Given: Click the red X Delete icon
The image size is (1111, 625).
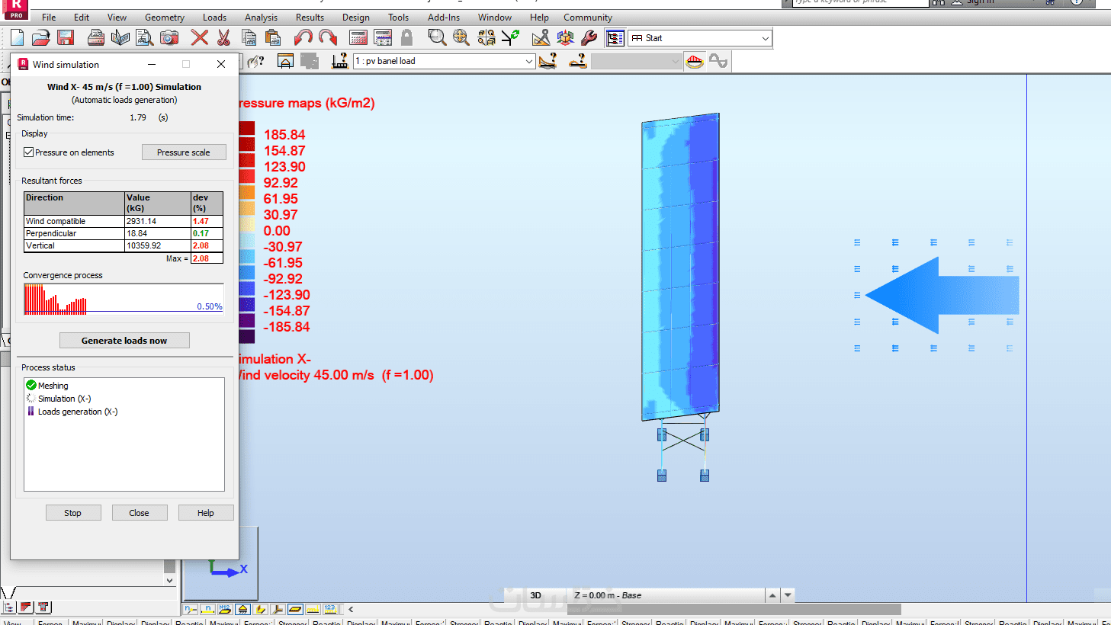Looking at the screenshot, I should [200, 37].
